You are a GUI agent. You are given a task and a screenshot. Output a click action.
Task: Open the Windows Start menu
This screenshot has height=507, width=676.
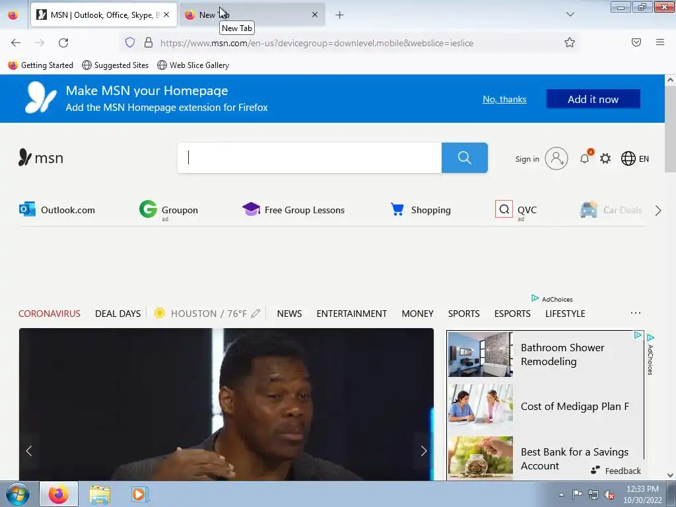pyautogui.click(x=18, y=494)
